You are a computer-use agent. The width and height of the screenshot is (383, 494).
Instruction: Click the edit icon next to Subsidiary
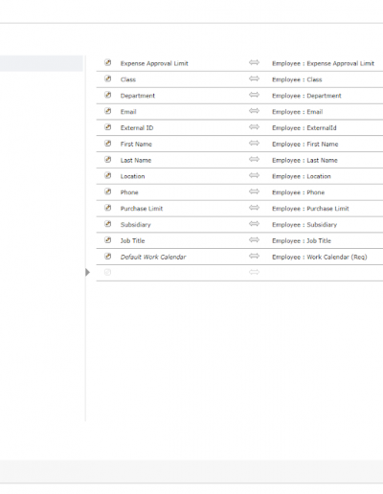pos(108,224)
